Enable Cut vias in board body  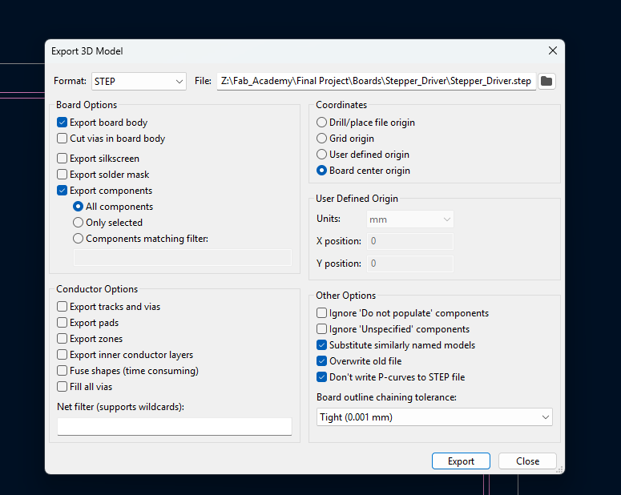[63, 139]
